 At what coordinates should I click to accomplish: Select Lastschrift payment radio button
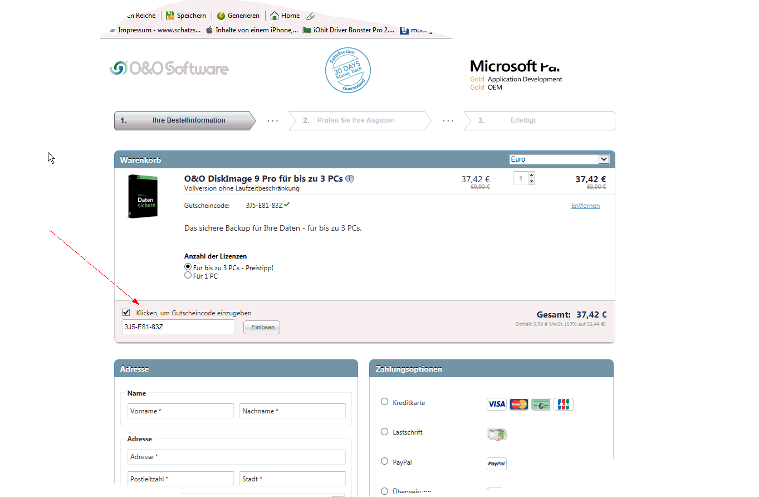point(384,431)
